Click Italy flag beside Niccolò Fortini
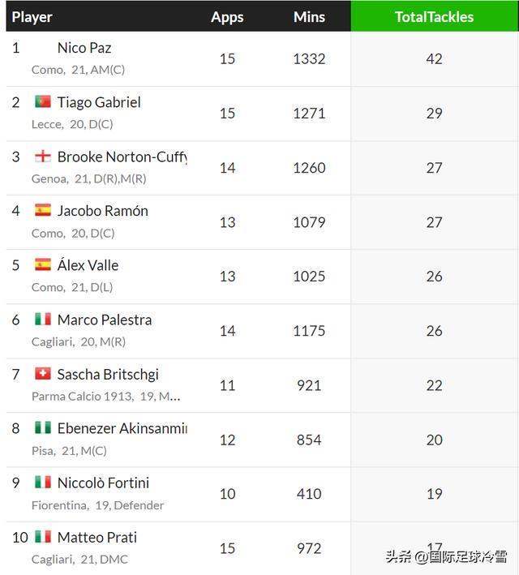Screen dimensions: 519x575 (43, 483)
